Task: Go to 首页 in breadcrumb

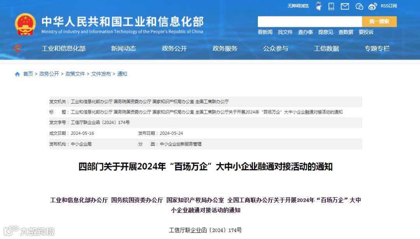Action: pyautogui.click(x=28, y=74)
